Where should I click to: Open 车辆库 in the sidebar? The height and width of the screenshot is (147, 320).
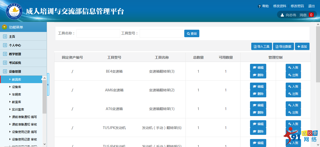point(16,94)
